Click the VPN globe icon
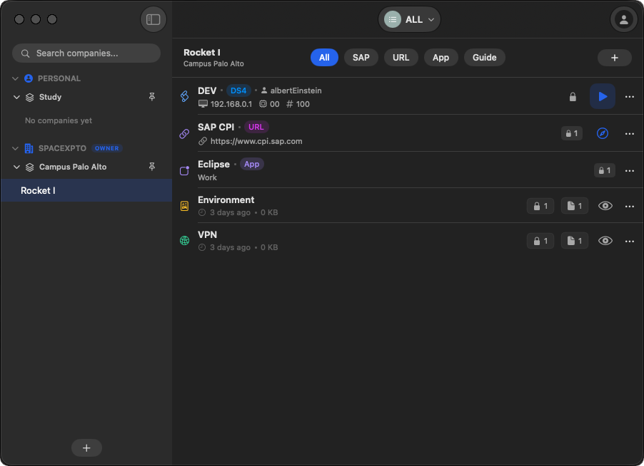This screenshot has height=466, width=644. [x=185, y=241]
